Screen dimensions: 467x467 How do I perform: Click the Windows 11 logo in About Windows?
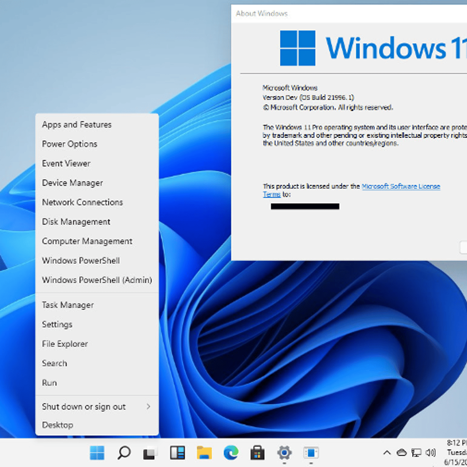[x=374, y=48]
